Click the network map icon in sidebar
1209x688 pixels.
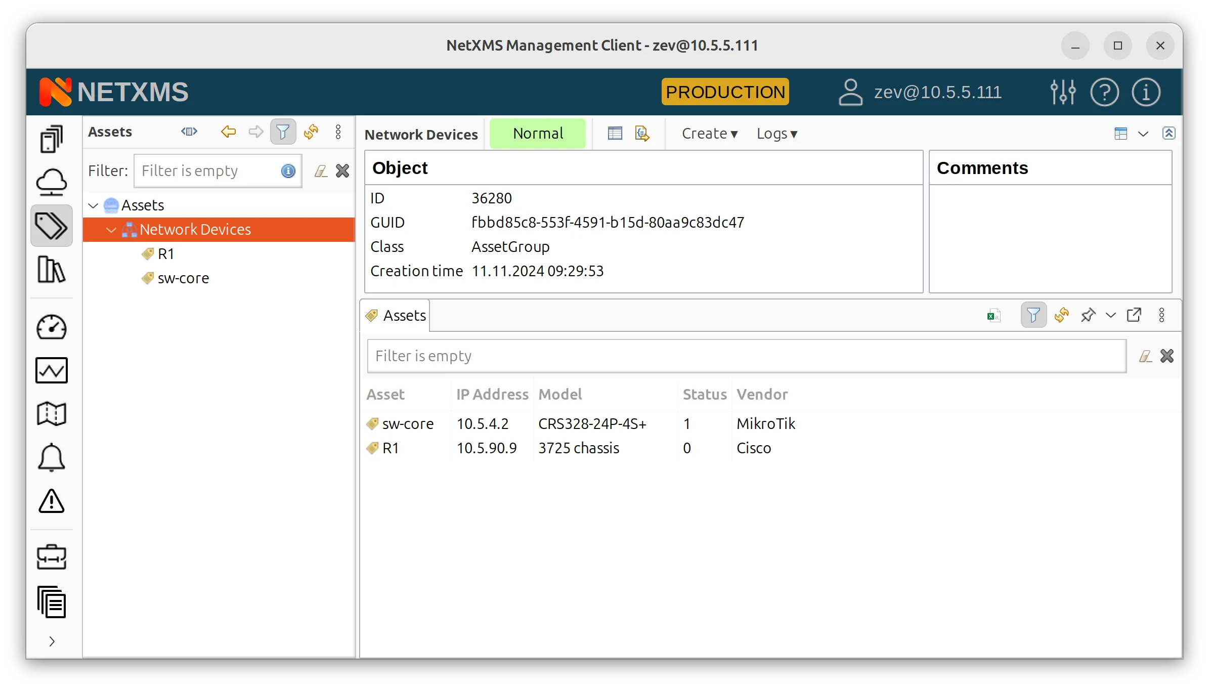coord(51,414)
